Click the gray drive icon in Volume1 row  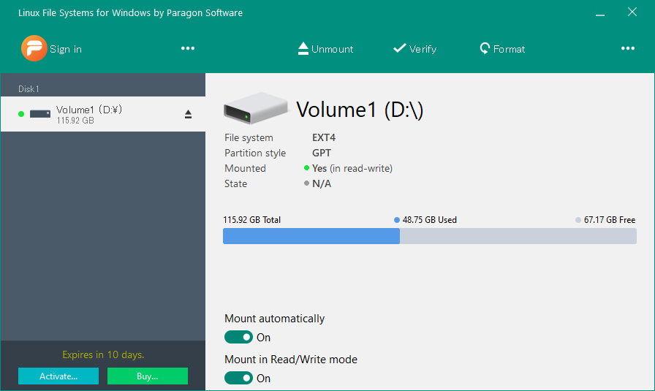click(x=40, y=113)
